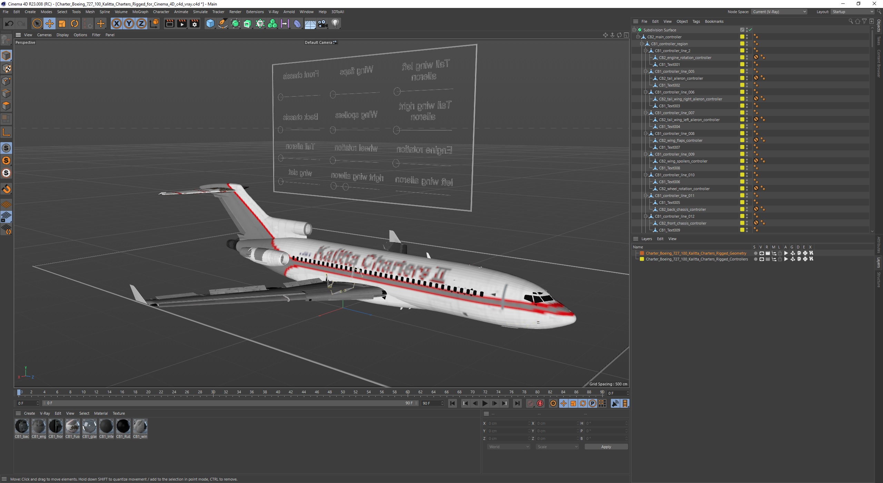Toggle visibility of Controllers layer eye icon

pyautogui.click(x=762, y=259)
